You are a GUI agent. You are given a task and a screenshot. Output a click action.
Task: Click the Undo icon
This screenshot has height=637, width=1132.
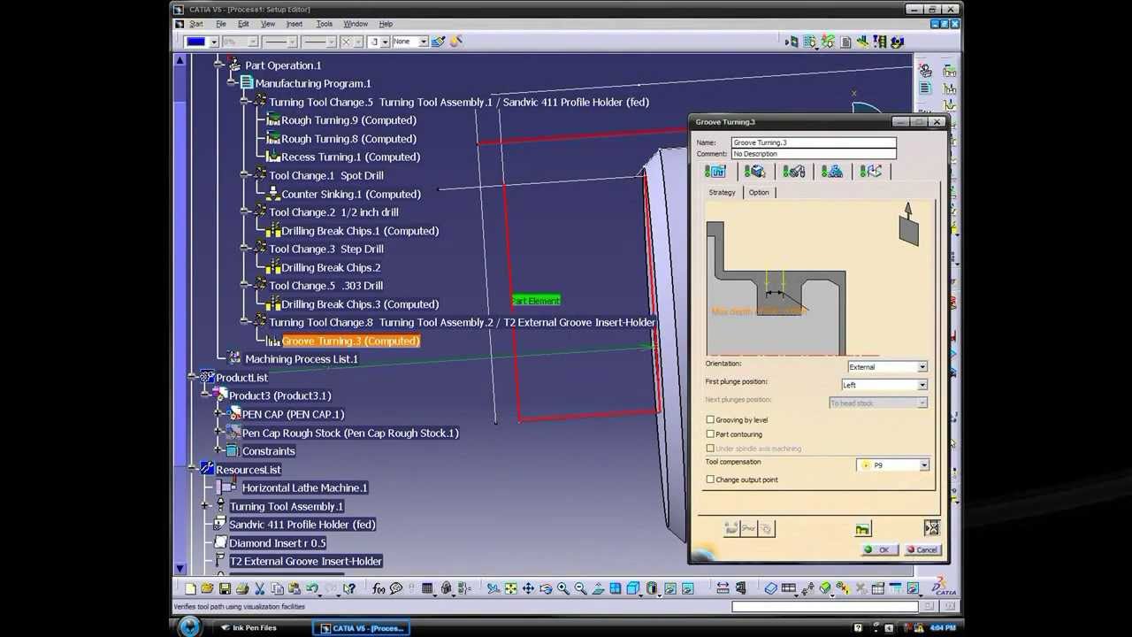[x=312, y=588]
